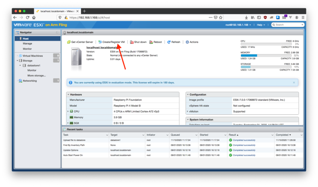Open the Monitor item under Host

coord(27,49)
